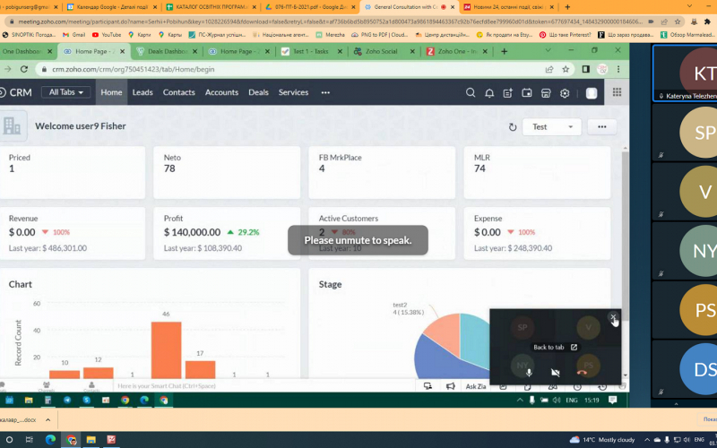Open the CRM search icon
Image resolution: width=717 pixels, height=448 pixels.
click(470, 93)
